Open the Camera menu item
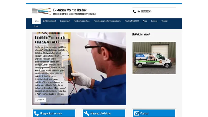This screenshot has height=117, width=208. 154,21
